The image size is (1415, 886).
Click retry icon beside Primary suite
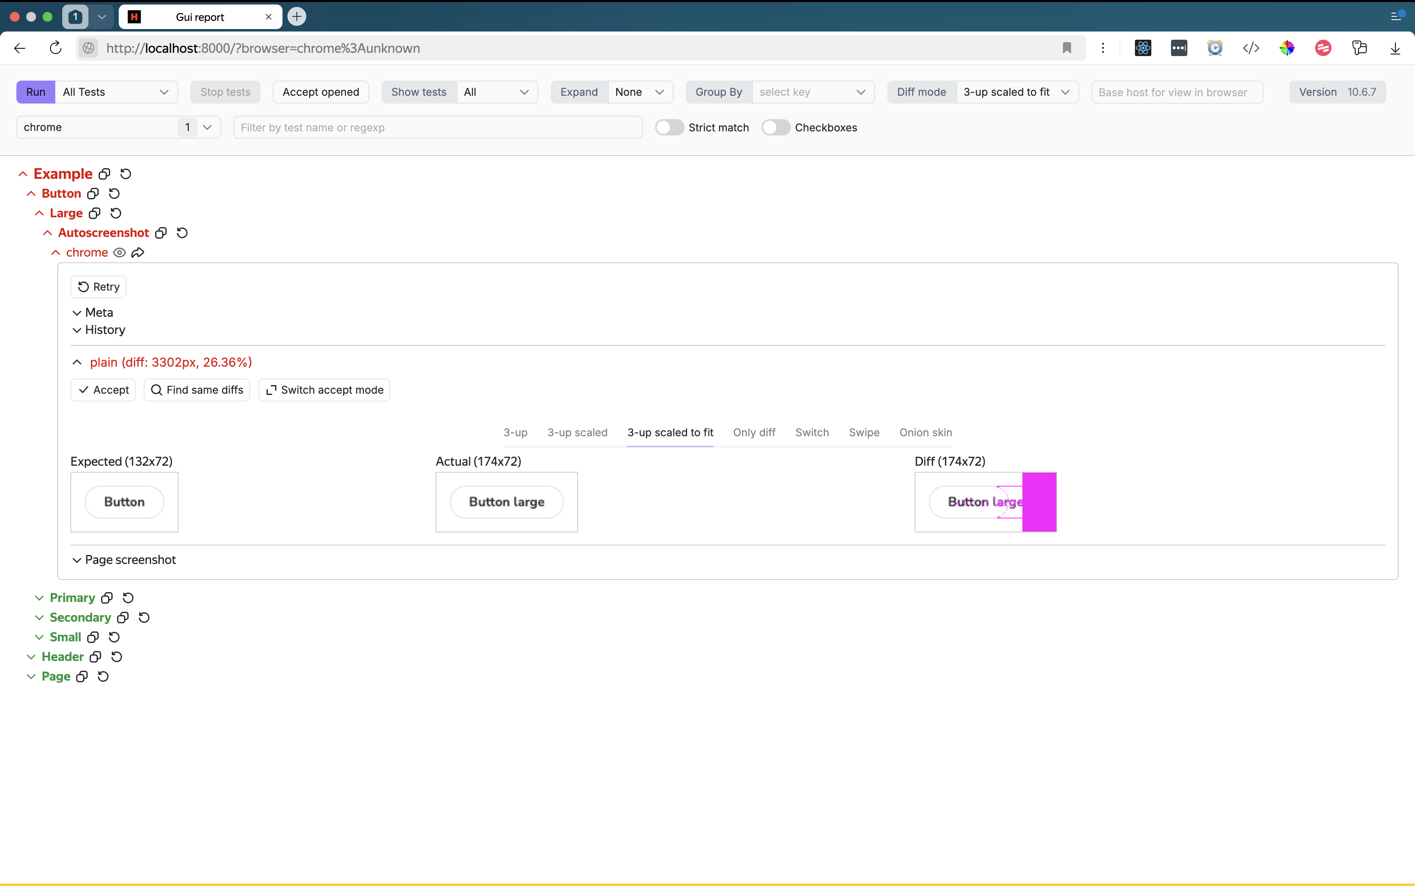point(129,598)
